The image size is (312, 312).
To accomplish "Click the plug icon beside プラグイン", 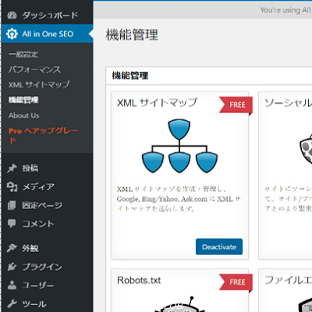I will pyautogui.click(x=12, y=267).
